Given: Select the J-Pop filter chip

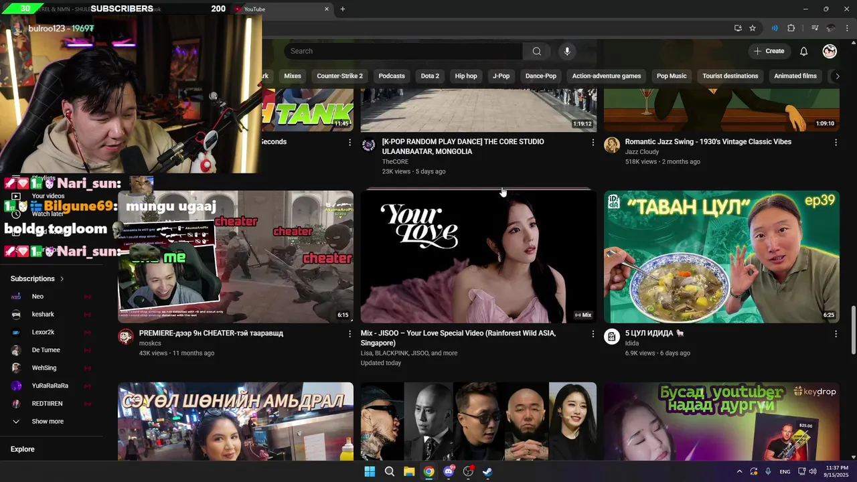Looking at the screenshot, I should [501, 76].
